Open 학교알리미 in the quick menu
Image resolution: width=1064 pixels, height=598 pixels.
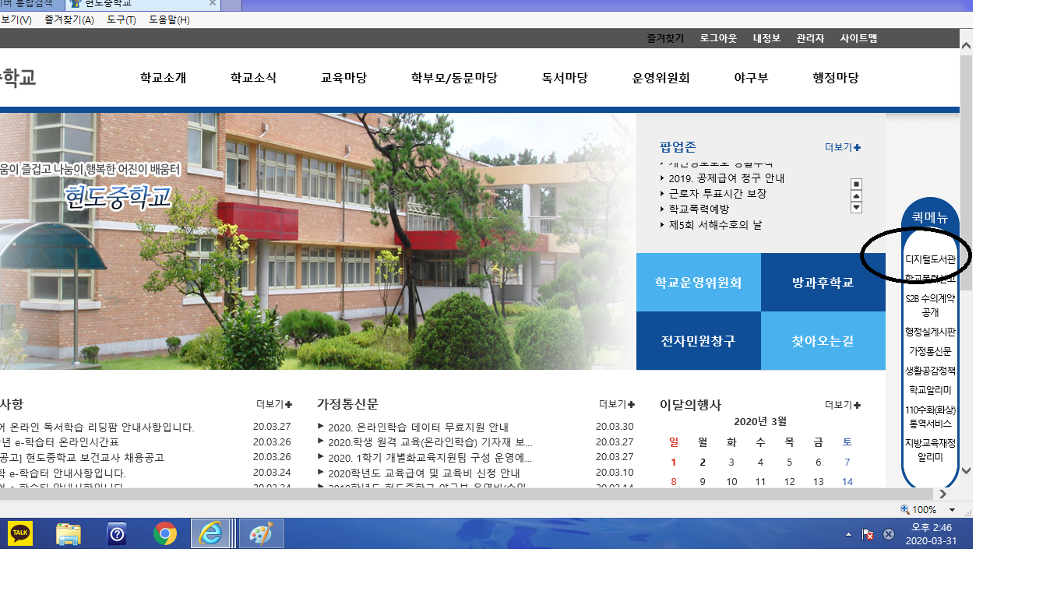(x=930, y=390)
